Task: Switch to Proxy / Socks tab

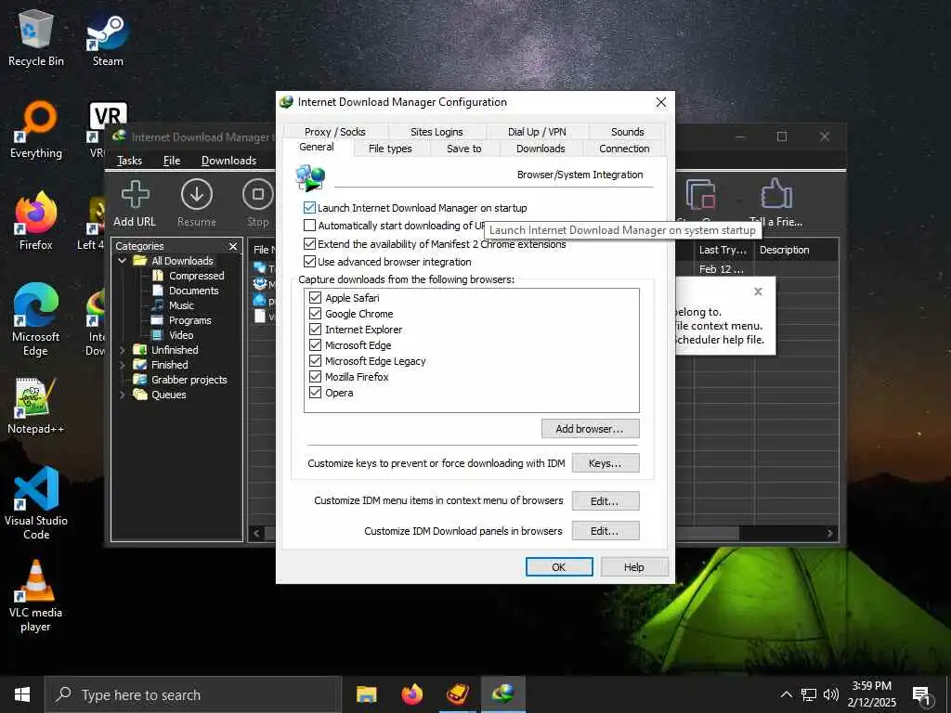Action: [334, 132]
